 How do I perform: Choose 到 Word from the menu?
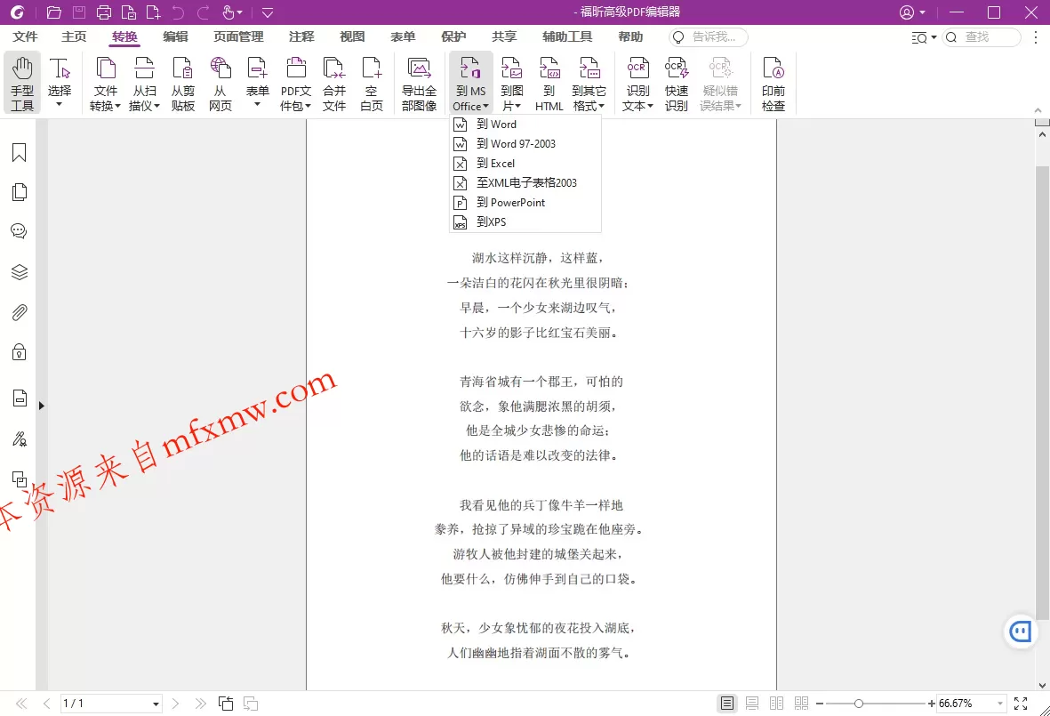point(525,124)
